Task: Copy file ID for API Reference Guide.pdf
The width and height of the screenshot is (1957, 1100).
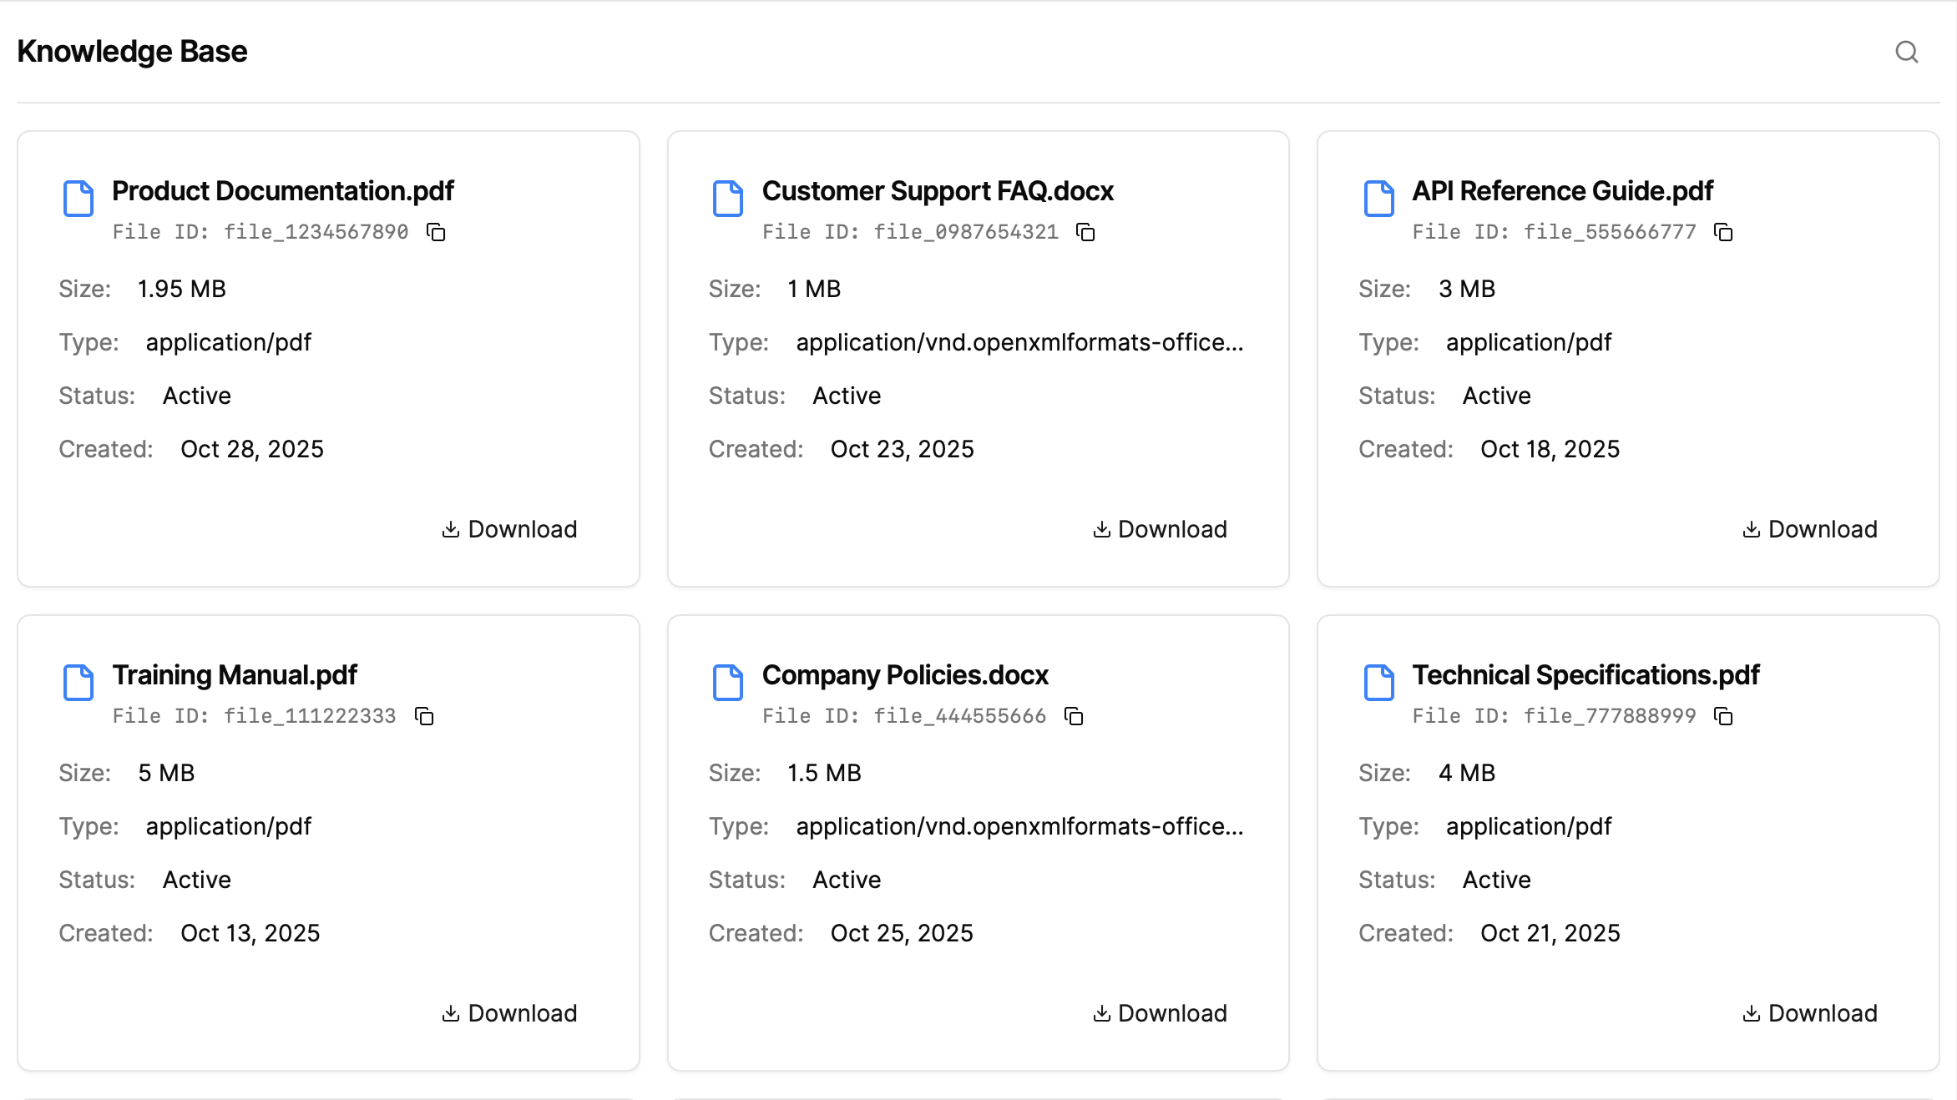Action: (1723, 232)
